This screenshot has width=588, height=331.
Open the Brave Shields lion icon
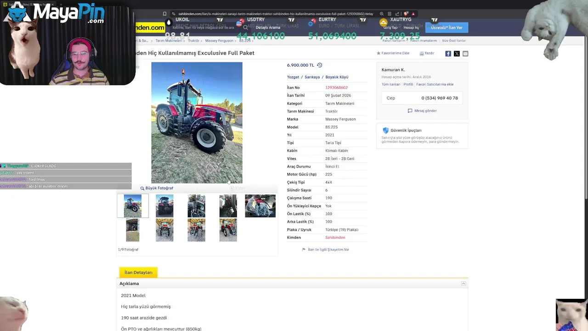click(x=406, y=14)
